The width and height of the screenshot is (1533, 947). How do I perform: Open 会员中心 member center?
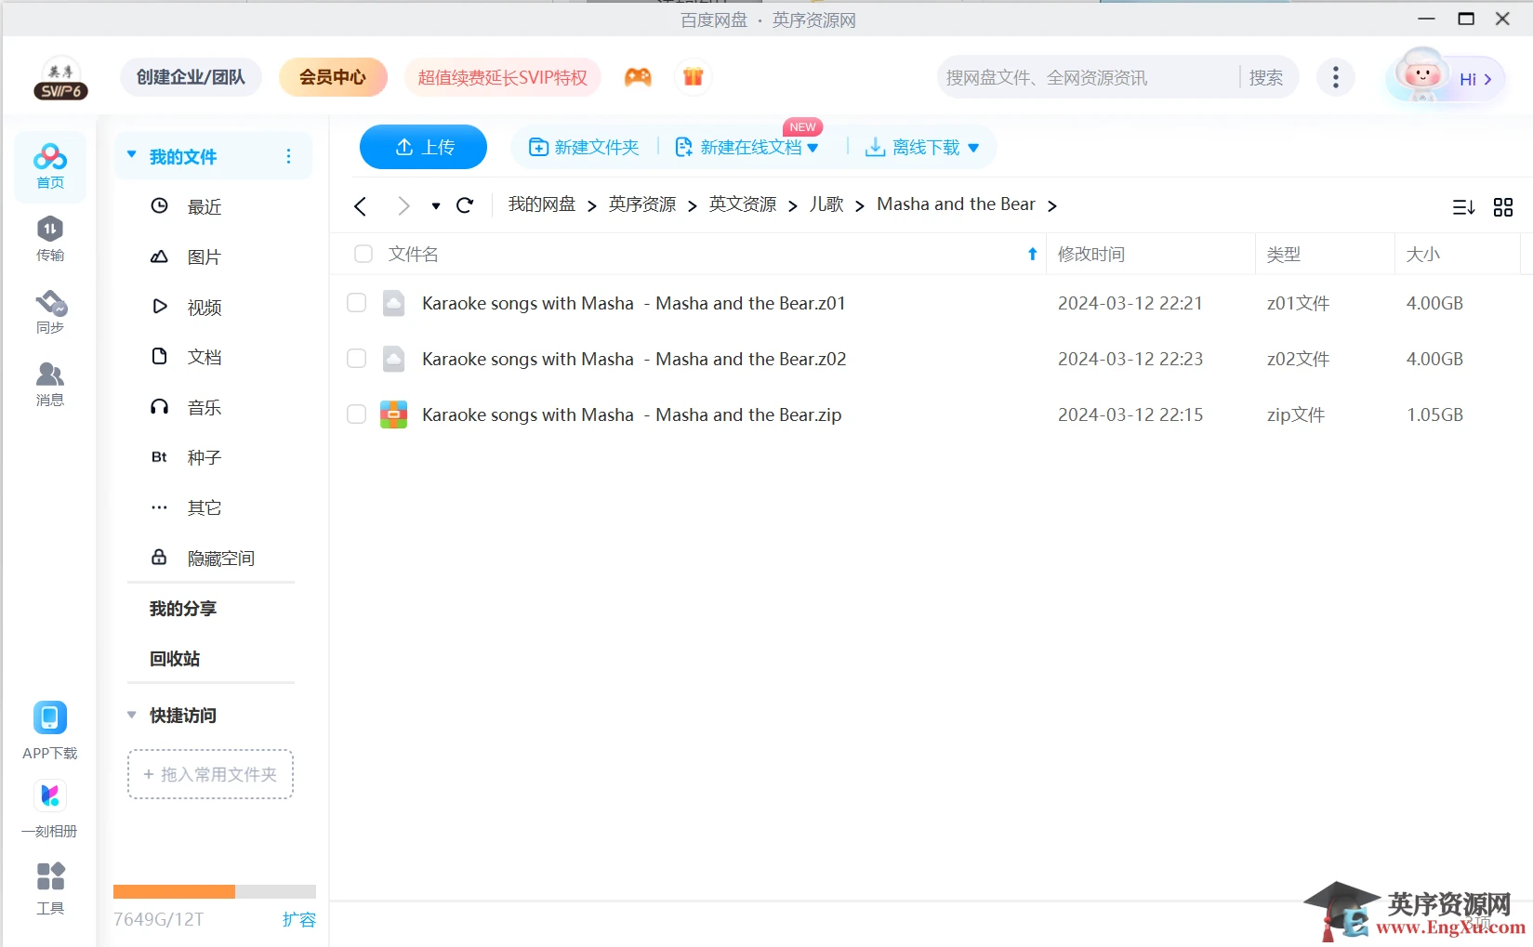(x=333, y=77)
